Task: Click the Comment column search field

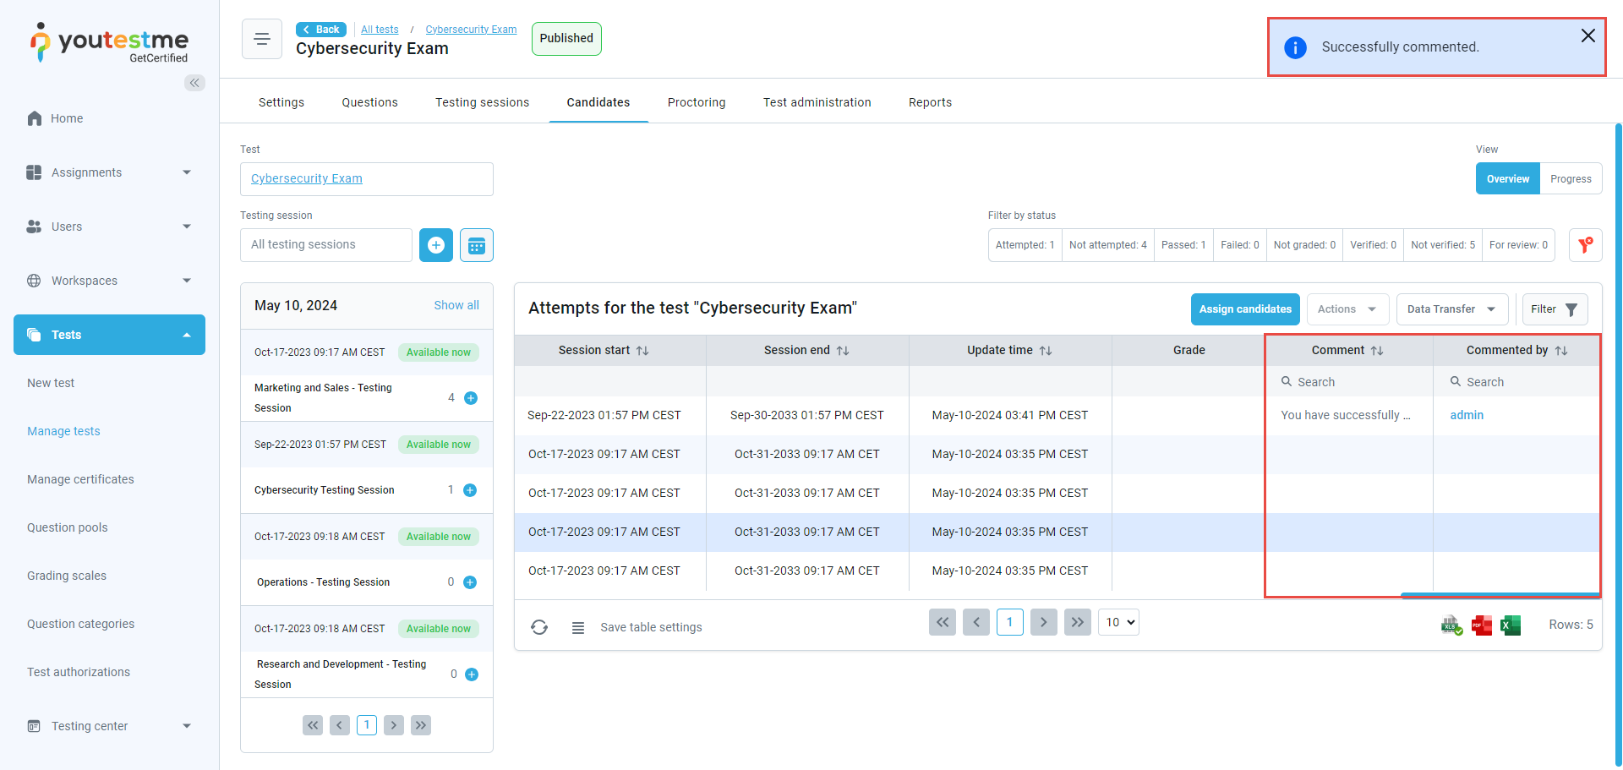Action: [x=1349, y=382]
